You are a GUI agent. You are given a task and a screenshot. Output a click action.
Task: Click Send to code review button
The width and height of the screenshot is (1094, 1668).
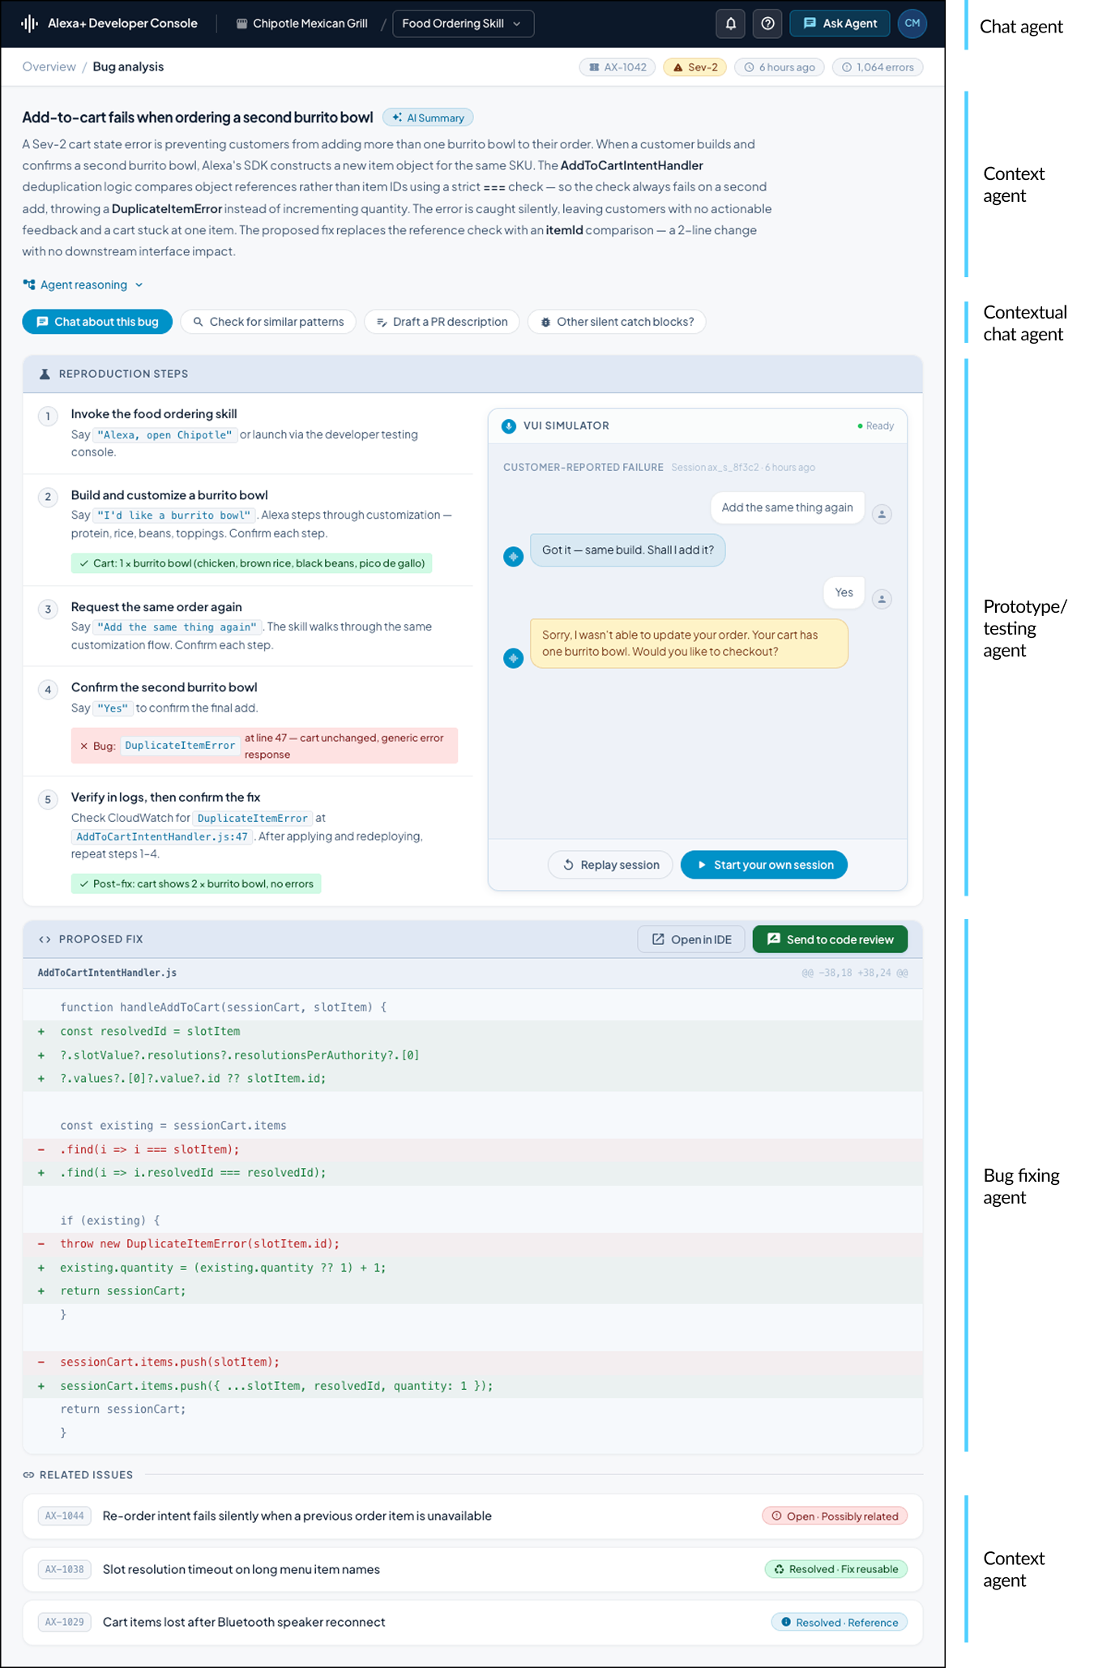[x=830, y=939]
